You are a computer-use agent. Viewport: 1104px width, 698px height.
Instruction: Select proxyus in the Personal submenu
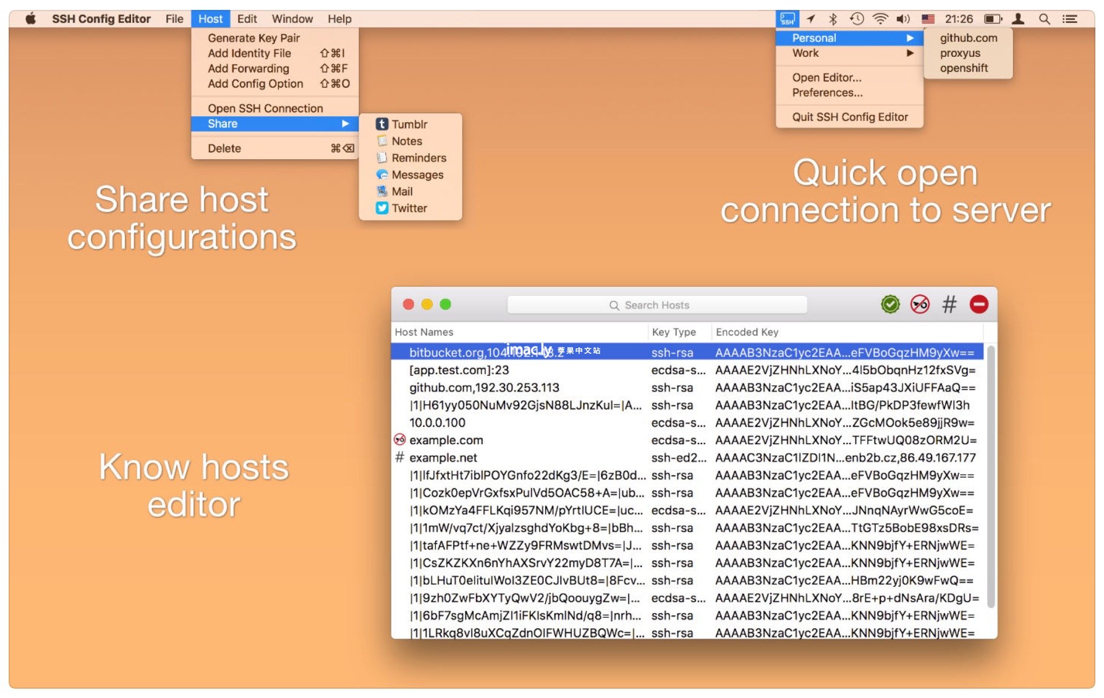(968, 53)
